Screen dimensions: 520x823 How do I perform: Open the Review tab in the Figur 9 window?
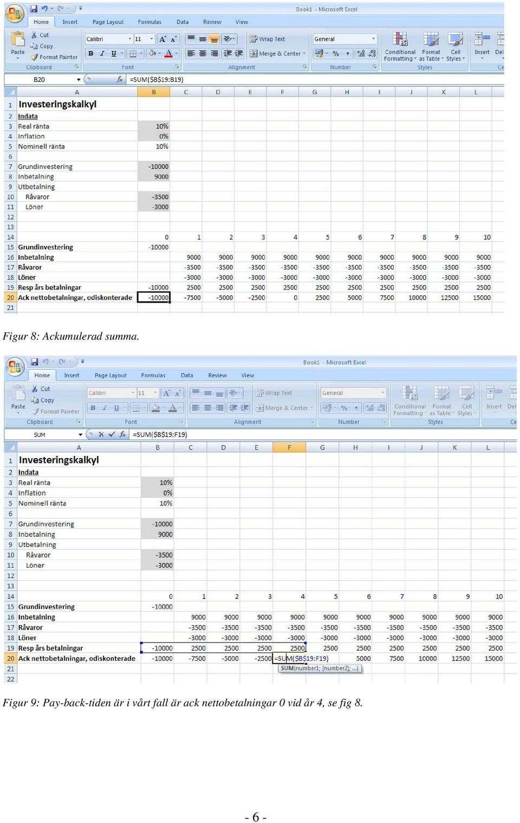[x=217, y=375]
